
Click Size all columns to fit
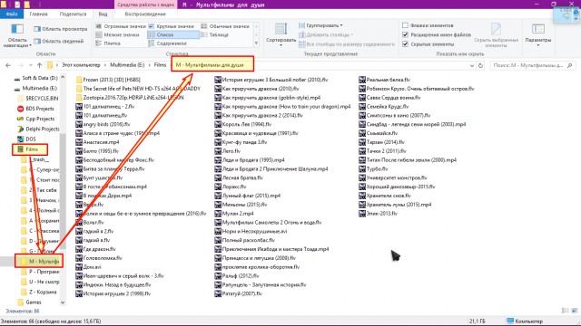347,44
